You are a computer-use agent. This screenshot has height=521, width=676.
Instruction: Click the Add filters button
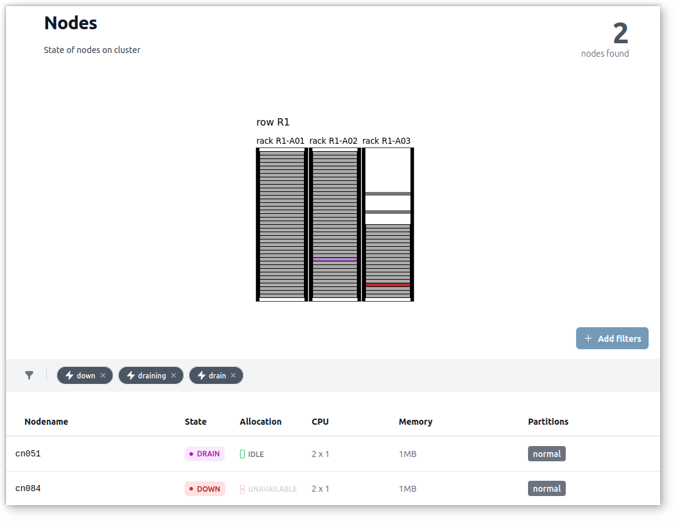(x=612, y=338)
